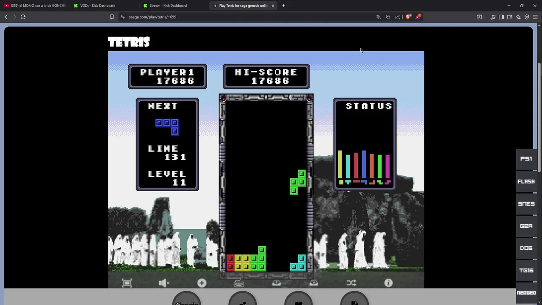Click the translate page icon
Image resolution: width=542 pixels, height=305 pixels.
379,17
